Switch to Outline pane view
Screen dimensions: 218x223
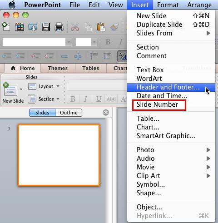click(69, 113)
